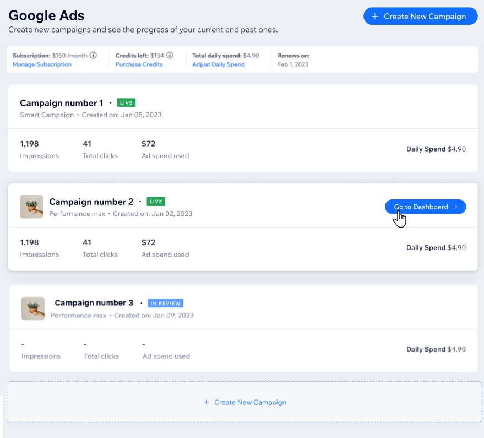This screenshot has width=484, height=438.
Task: Select the Campaign number 1 title
Action: pos(62,103)
